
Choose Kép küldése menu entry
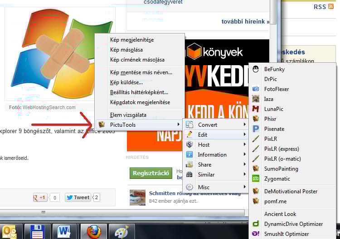(x=140, y=82)
